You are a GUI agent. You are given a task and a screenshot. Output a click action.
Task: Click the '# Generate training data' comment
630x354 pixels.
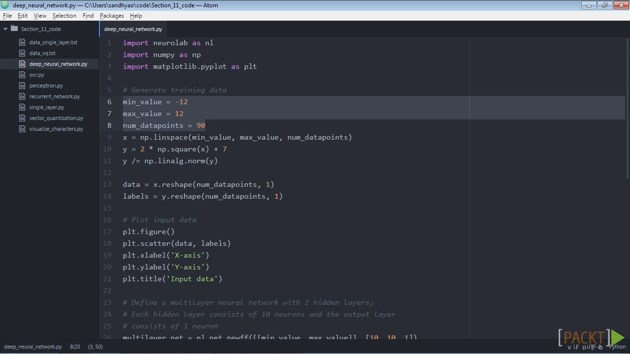pos(175,90)
